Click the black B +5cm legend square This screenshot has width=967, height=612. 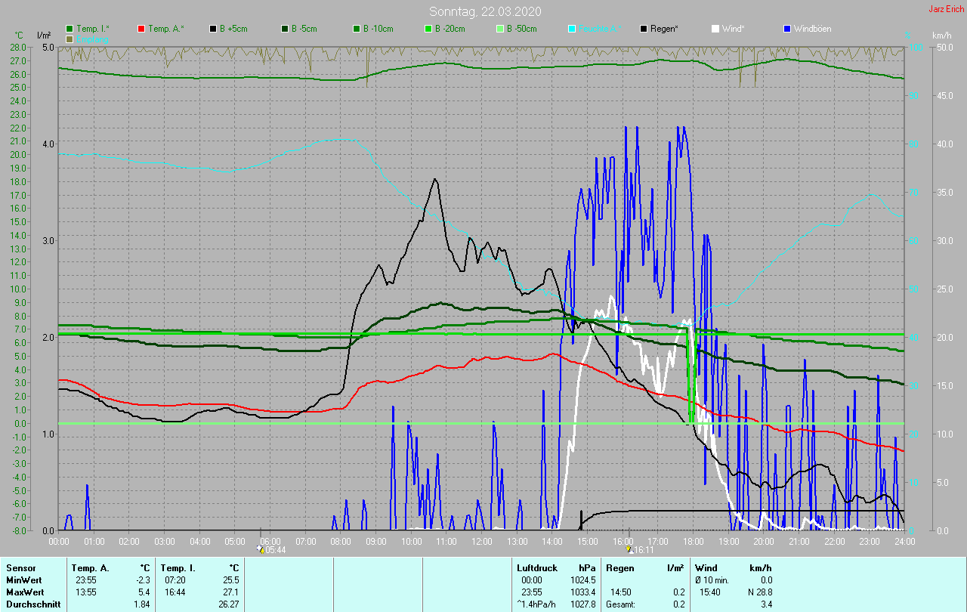tap(213, 29)
